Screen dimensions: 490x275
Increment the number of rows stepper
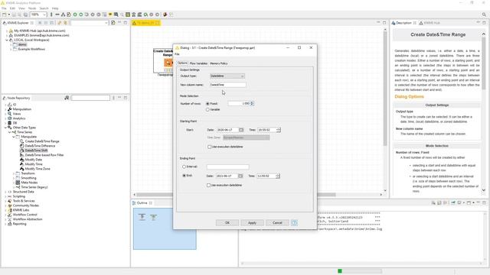(252, 102)
